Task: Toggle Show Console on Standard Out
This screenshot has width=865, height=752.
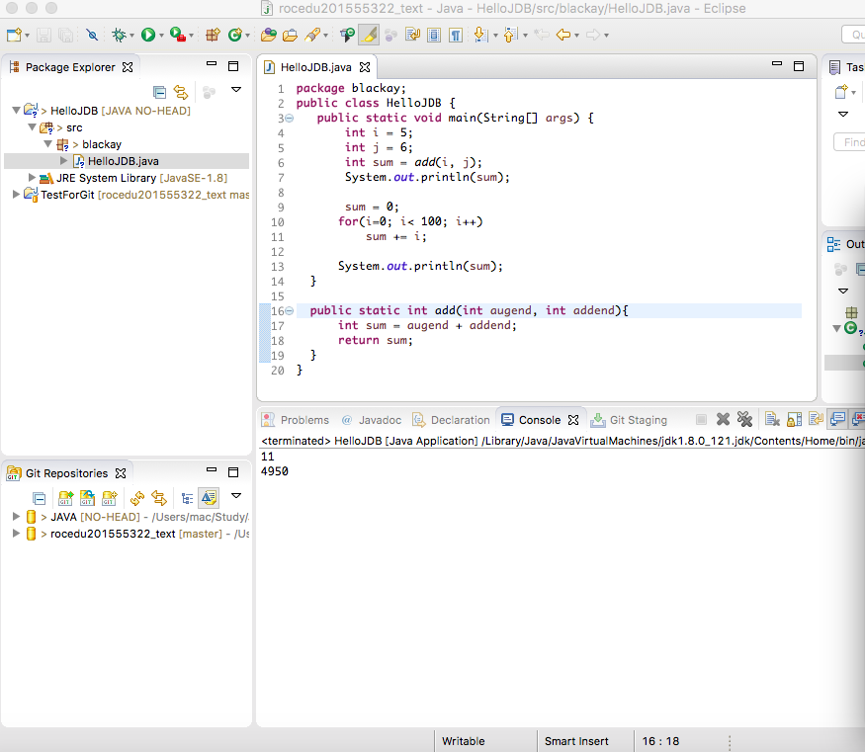Action: point(837,420)
